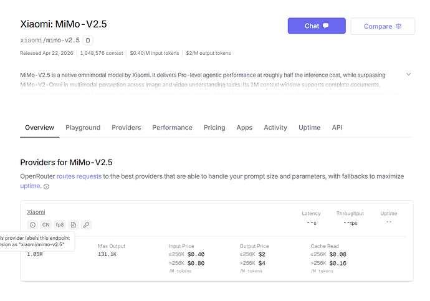This screenshot has width=430, height=301.
Task: Click the $0.16 cache read value
Action: pos(338,263)
